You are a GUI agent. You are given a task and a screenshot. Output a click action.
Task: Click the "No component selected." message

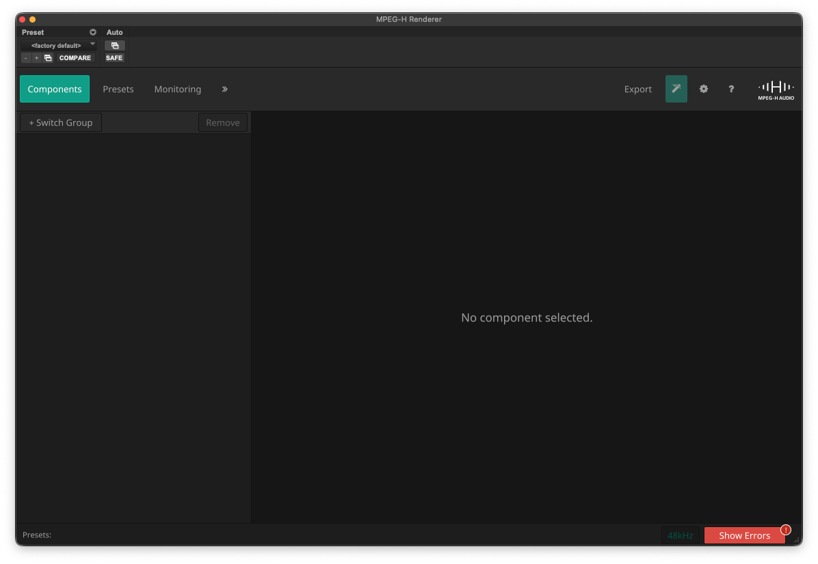[527, 317]
